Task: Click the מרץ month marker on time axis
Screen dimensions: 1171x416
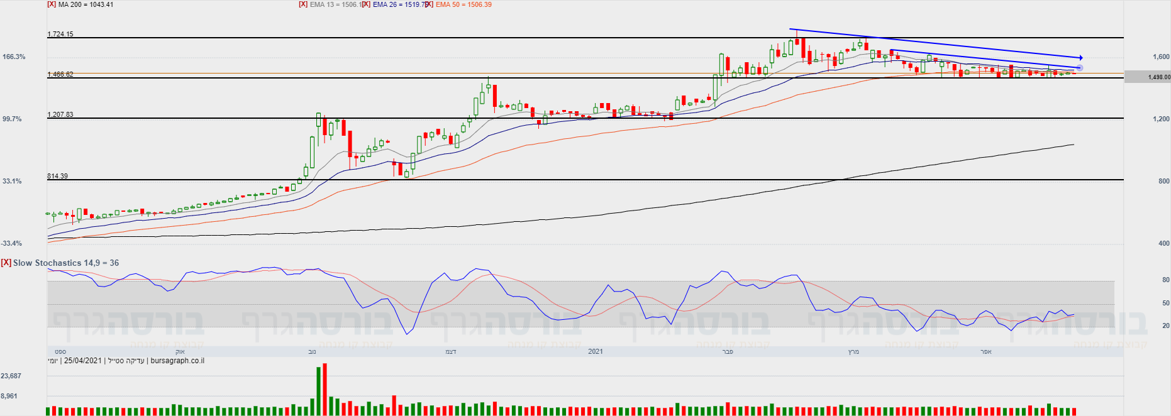Action: tap(853, 351)
